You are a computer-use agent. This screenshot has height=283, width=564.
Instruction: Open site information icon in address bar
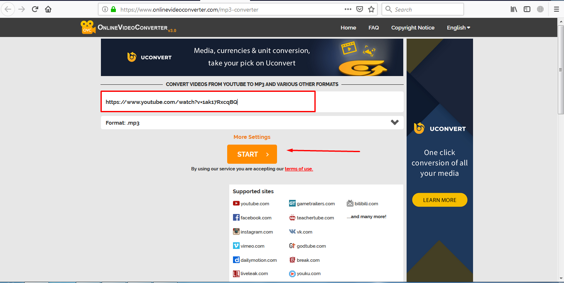tap(105, 9)
